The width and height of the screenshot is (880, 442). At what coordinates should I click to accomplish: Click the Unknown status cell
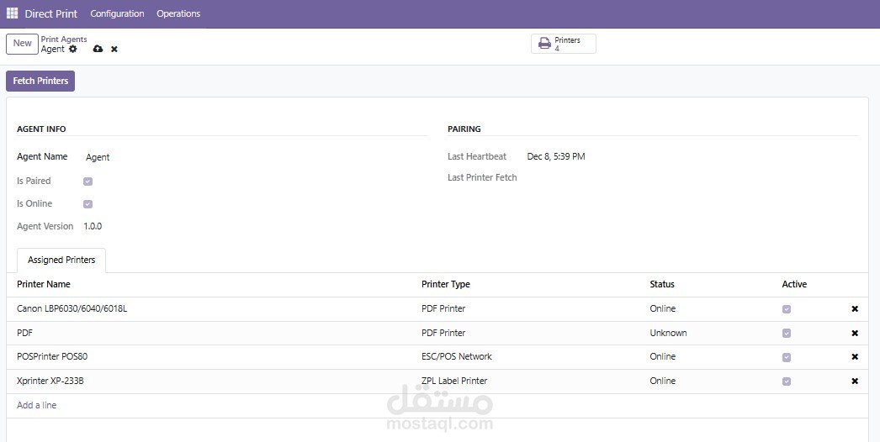(x=669, y=333)
